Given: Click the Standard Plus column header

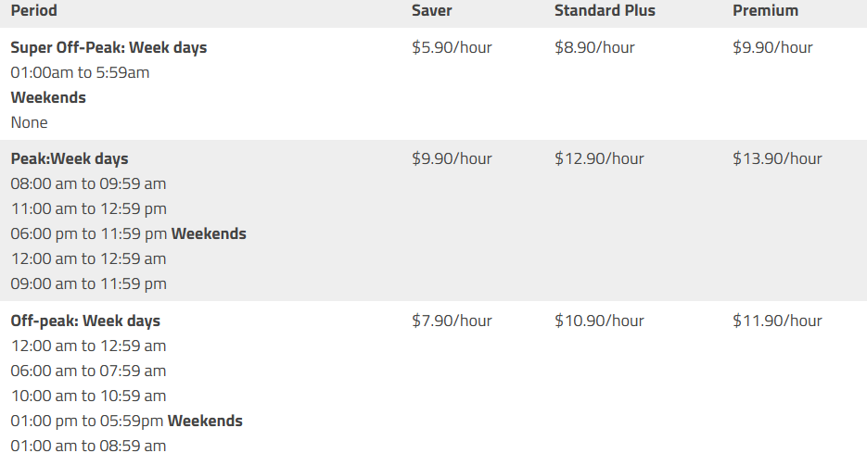Looking at the screenshot, I should point(605,10).
